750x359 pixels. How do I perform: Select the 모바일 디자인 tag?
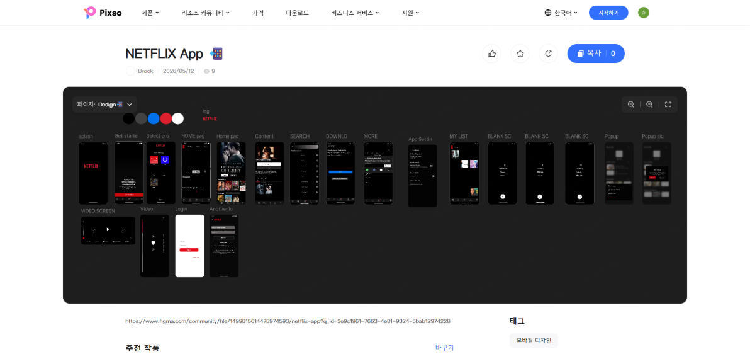coord(534,340)
